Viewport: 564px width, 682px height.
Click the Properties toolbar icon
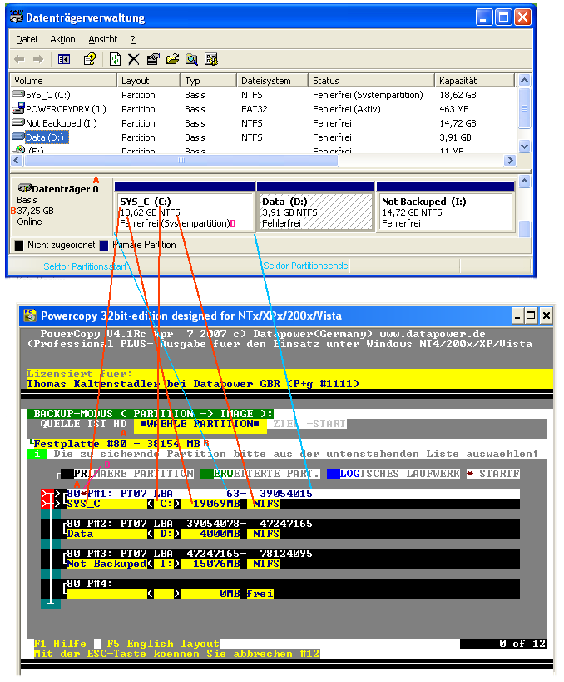click(x=153, y=59)
